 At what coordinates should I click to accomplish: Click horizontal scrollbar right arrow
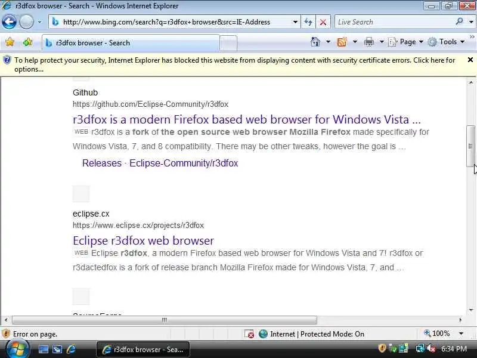[x=460, y=320]
